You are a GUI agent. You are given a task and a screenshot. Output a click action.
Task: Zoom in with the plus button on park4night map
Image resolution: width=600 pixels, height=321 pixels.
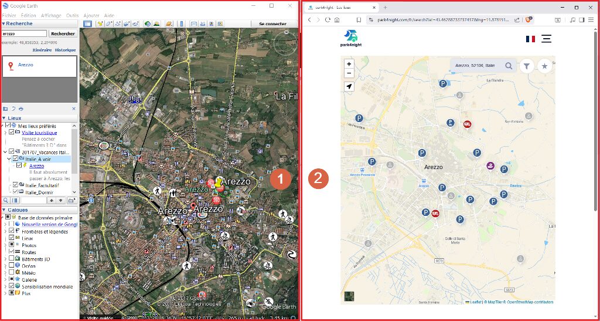pyautogui.click(x=349, y=63)
